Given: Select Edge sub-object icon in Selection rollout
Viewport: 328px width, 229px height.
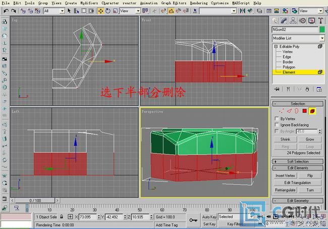Looking at the screenshot, I should (289, 111).
